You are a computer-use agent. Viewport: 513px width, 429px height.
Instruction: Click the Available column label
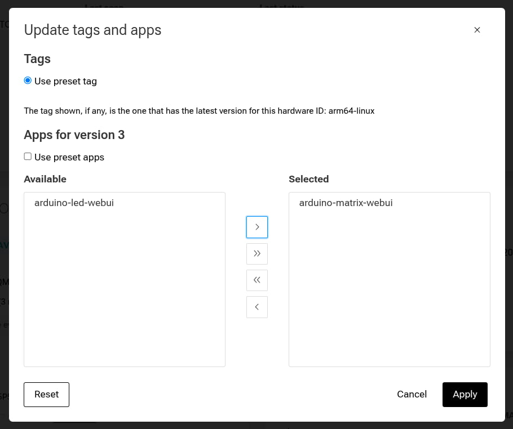[45, 179]
